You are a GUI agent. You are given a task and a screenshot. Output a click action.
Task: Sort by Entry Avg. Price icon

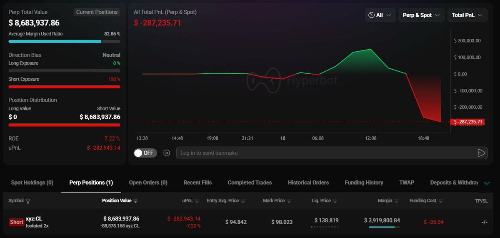[243, 201]
